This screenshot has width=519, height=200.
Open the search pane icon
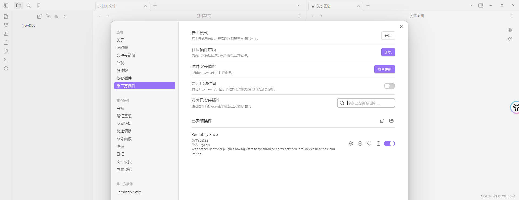(29, 5)
